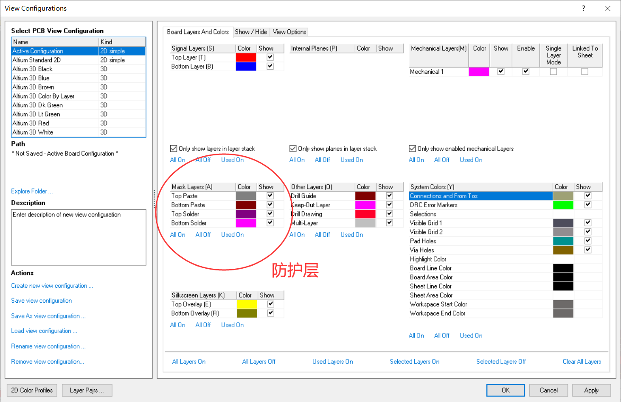621x402 pixels.
Task: Click the green DRC Error Markers swatch
Action: coord(563,205)
